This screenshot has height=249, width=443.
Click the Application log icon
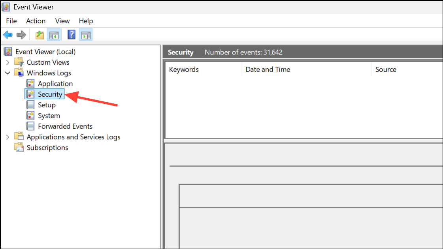tap(30, 84)
